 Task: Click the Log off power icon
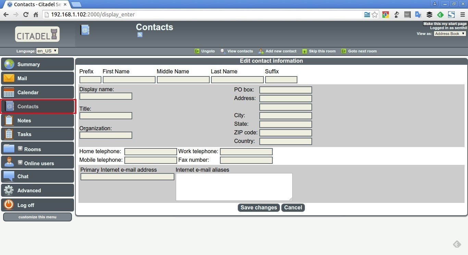coord(9,205)
